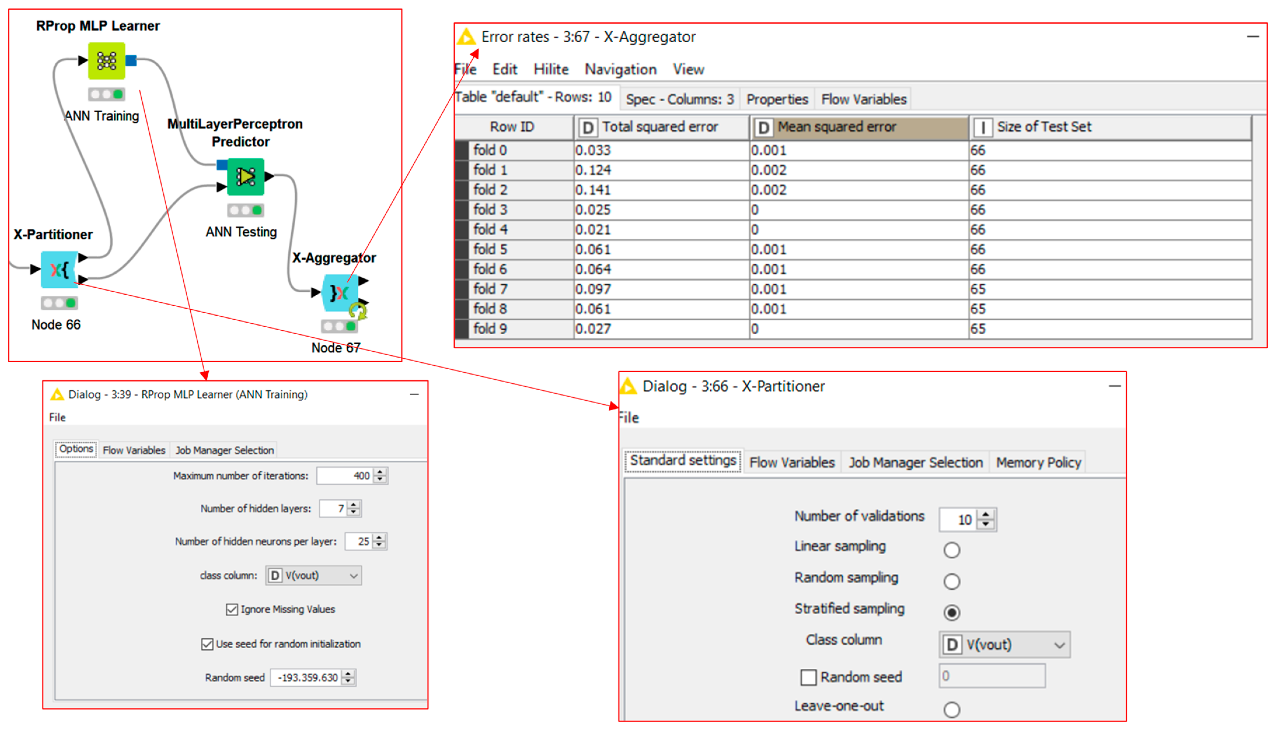Open the Memory Policy tab
1274x732 pixels.
[x=1038, y=462]
